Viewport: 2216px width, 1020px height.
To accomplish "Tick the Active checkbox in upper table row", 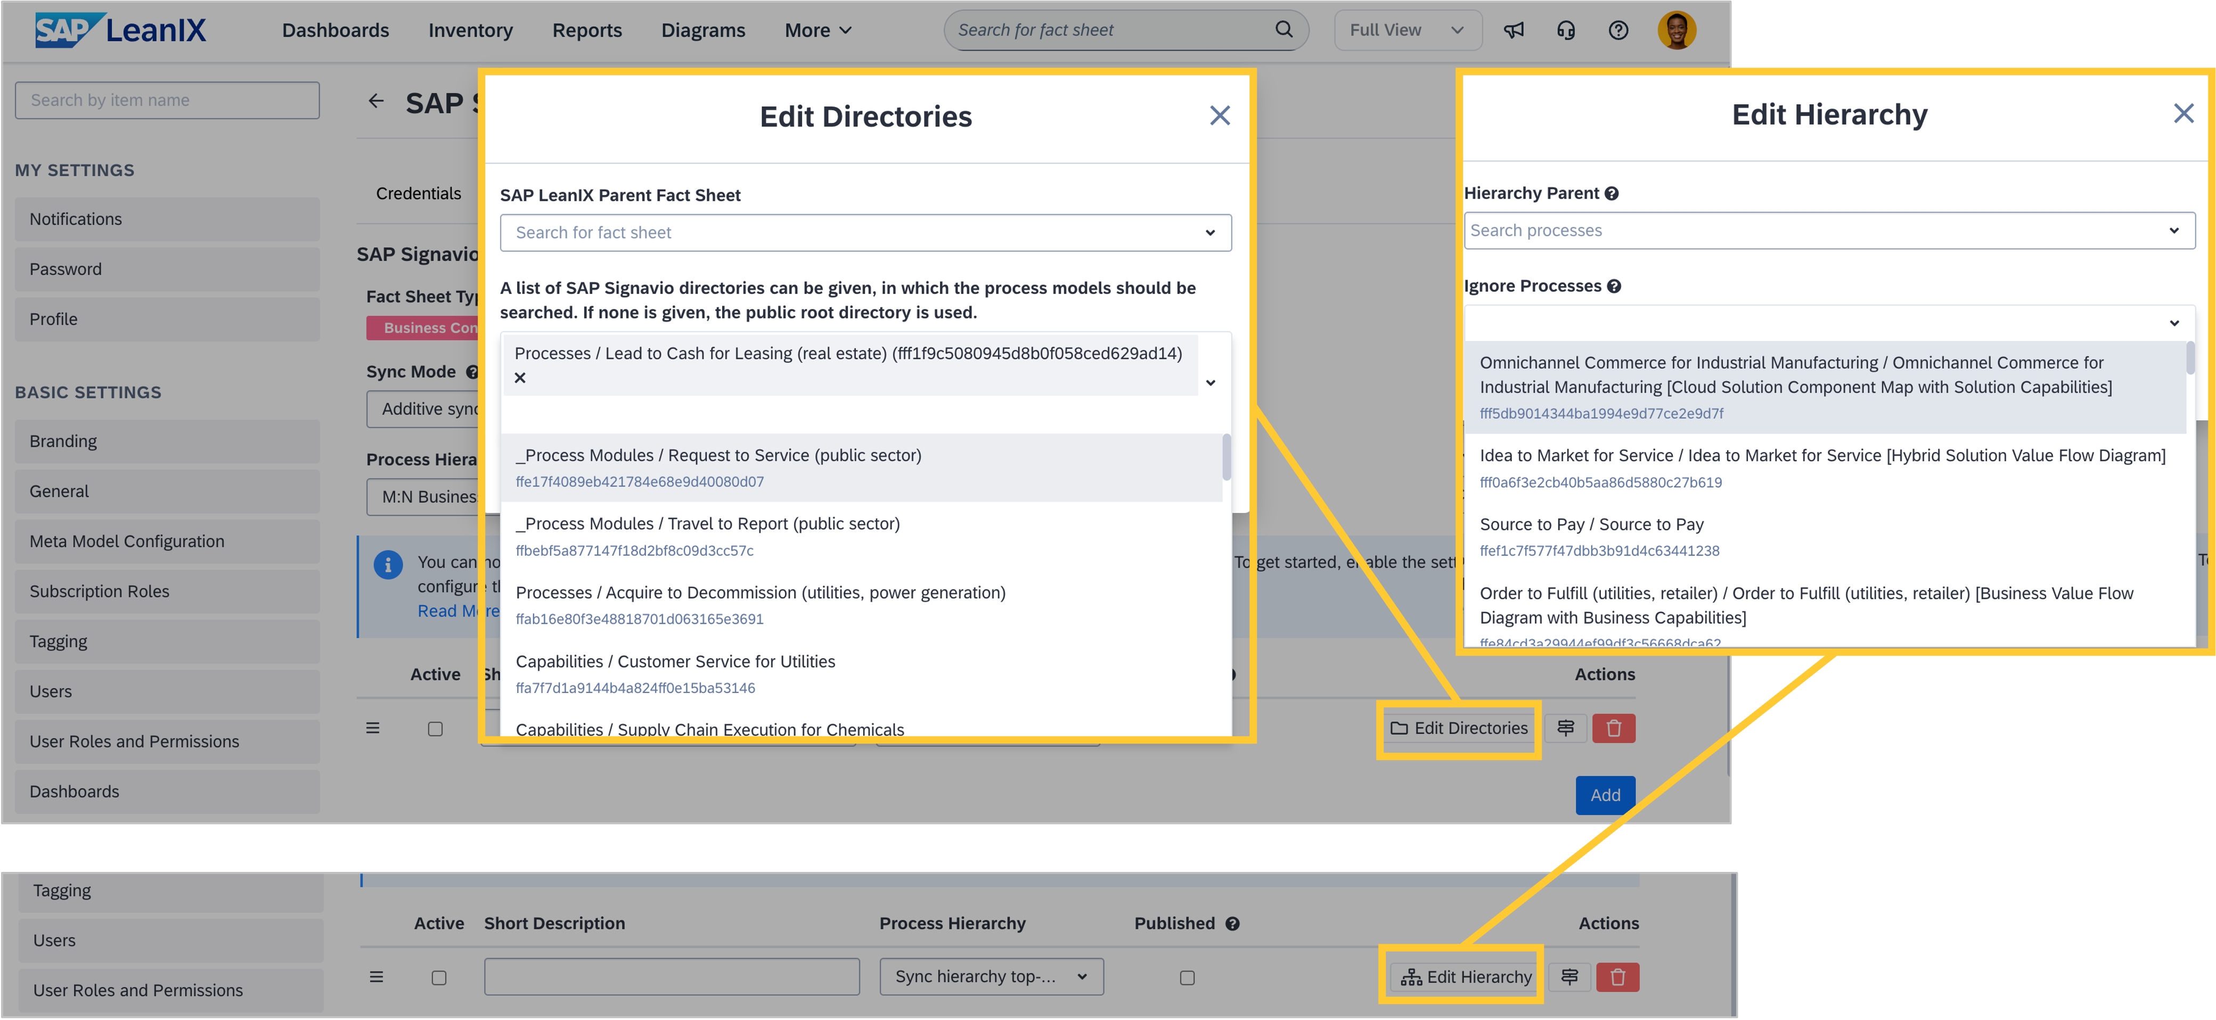I will pos(435,729).
